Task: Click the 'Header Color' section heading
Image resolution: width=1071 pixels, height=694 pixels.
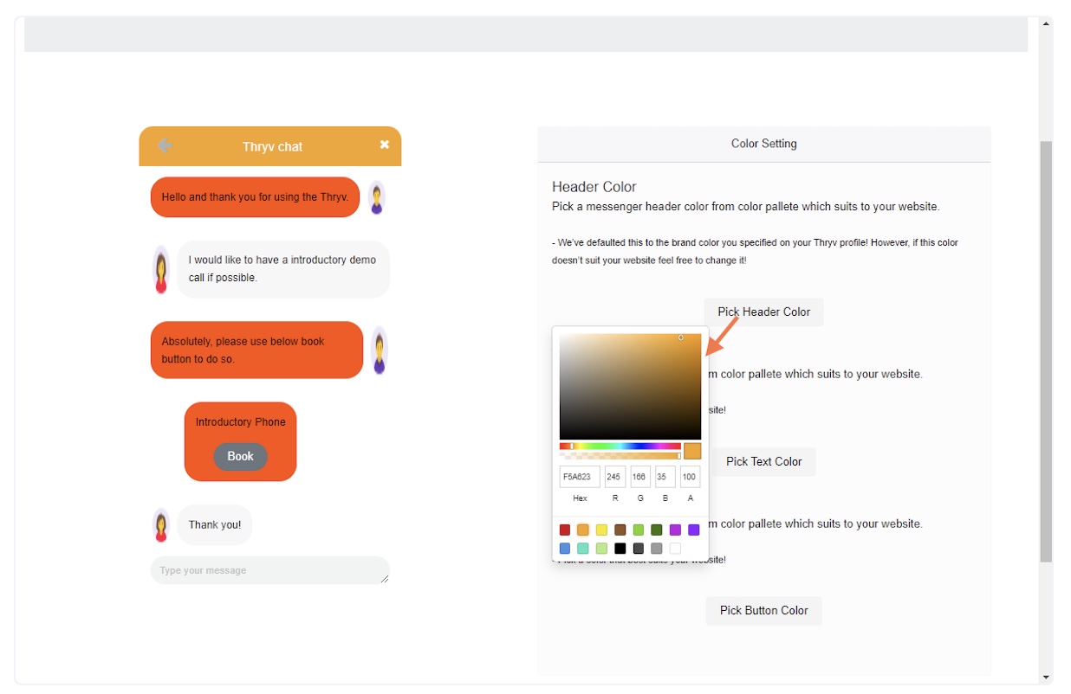Action: point(594,187)
